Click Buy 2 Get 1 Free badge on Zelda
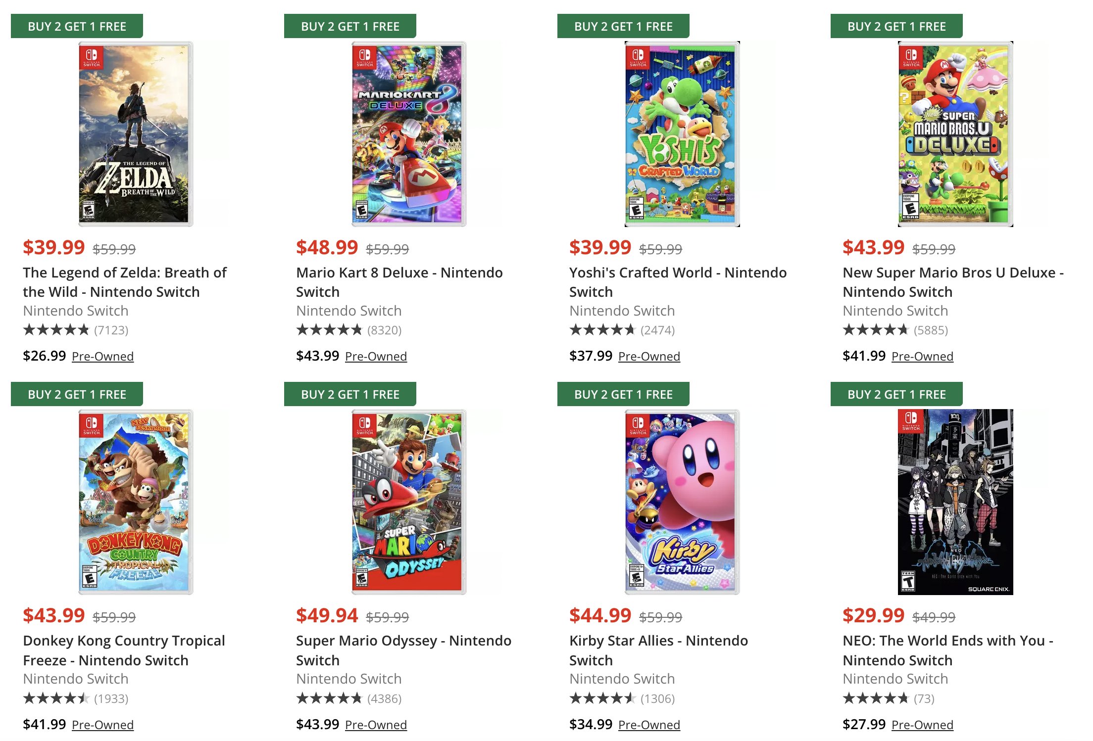1093x741 pixels. click(x=77, y=26)
